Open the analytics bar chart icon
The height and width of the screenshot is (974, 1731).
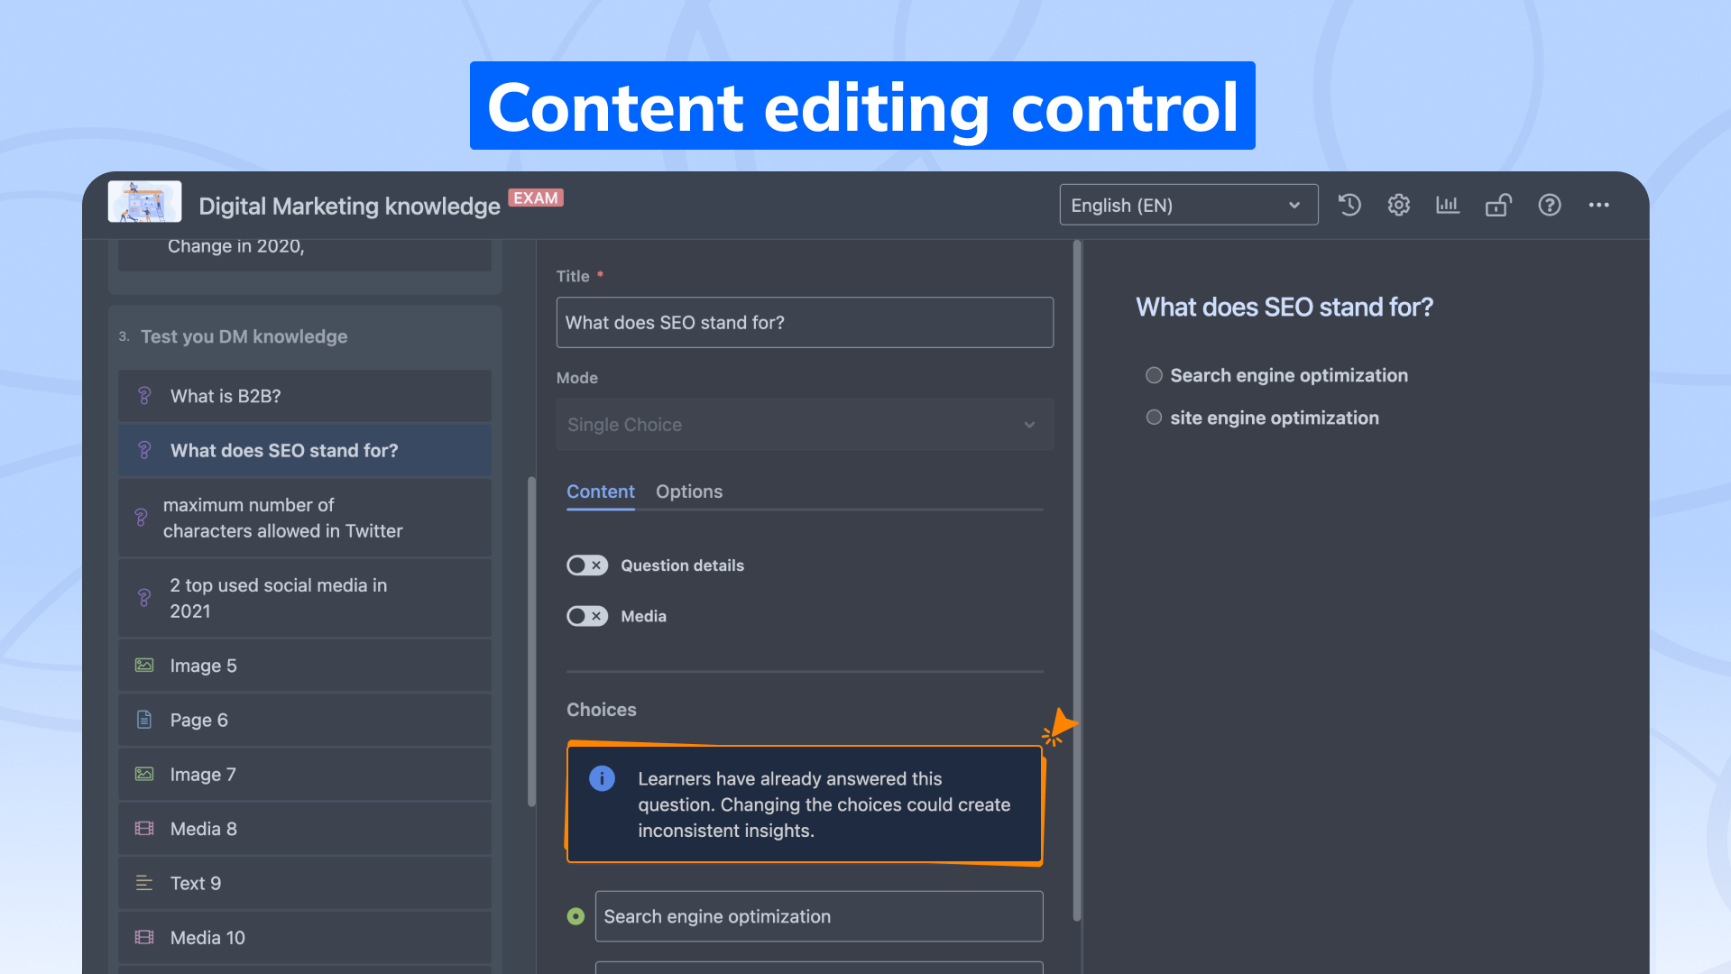pos(1448,206)
